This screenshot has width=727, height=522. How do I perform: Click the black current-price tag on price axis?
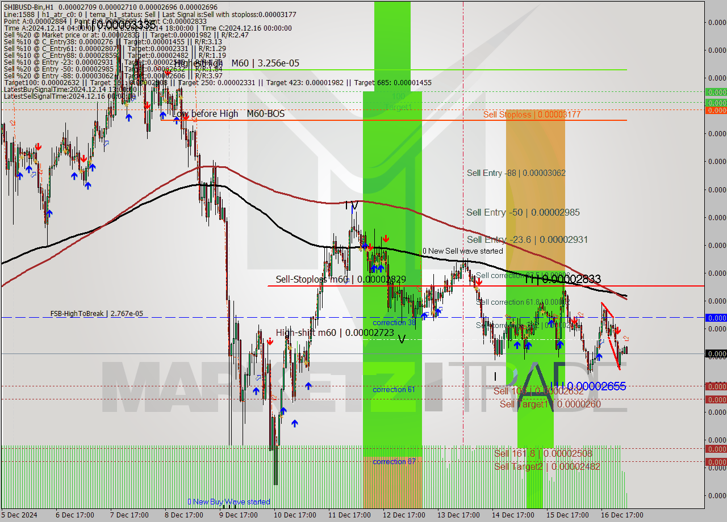(716, 353)
